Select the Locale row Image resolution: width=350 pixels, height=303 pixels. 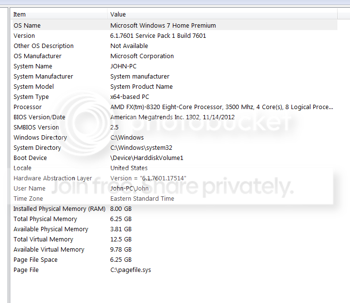(22, 168)
